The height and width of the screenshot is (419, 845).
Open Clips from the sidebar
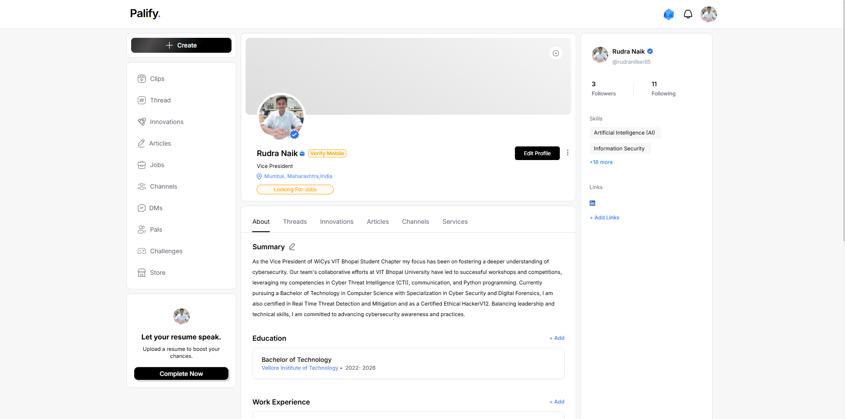point(157,79)
